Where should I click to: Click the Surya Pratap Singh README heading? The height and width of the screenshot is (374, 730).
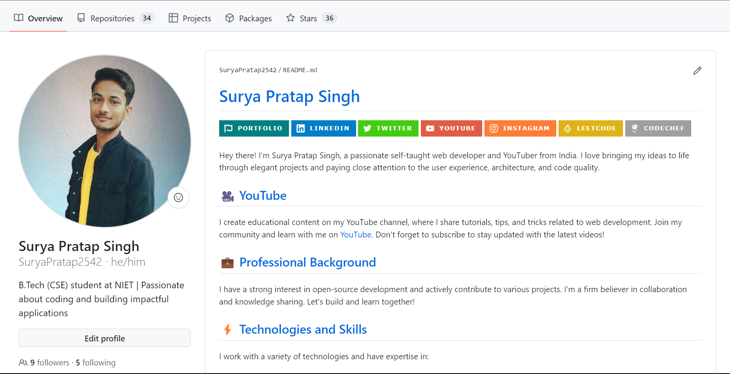tap(289, 96)
